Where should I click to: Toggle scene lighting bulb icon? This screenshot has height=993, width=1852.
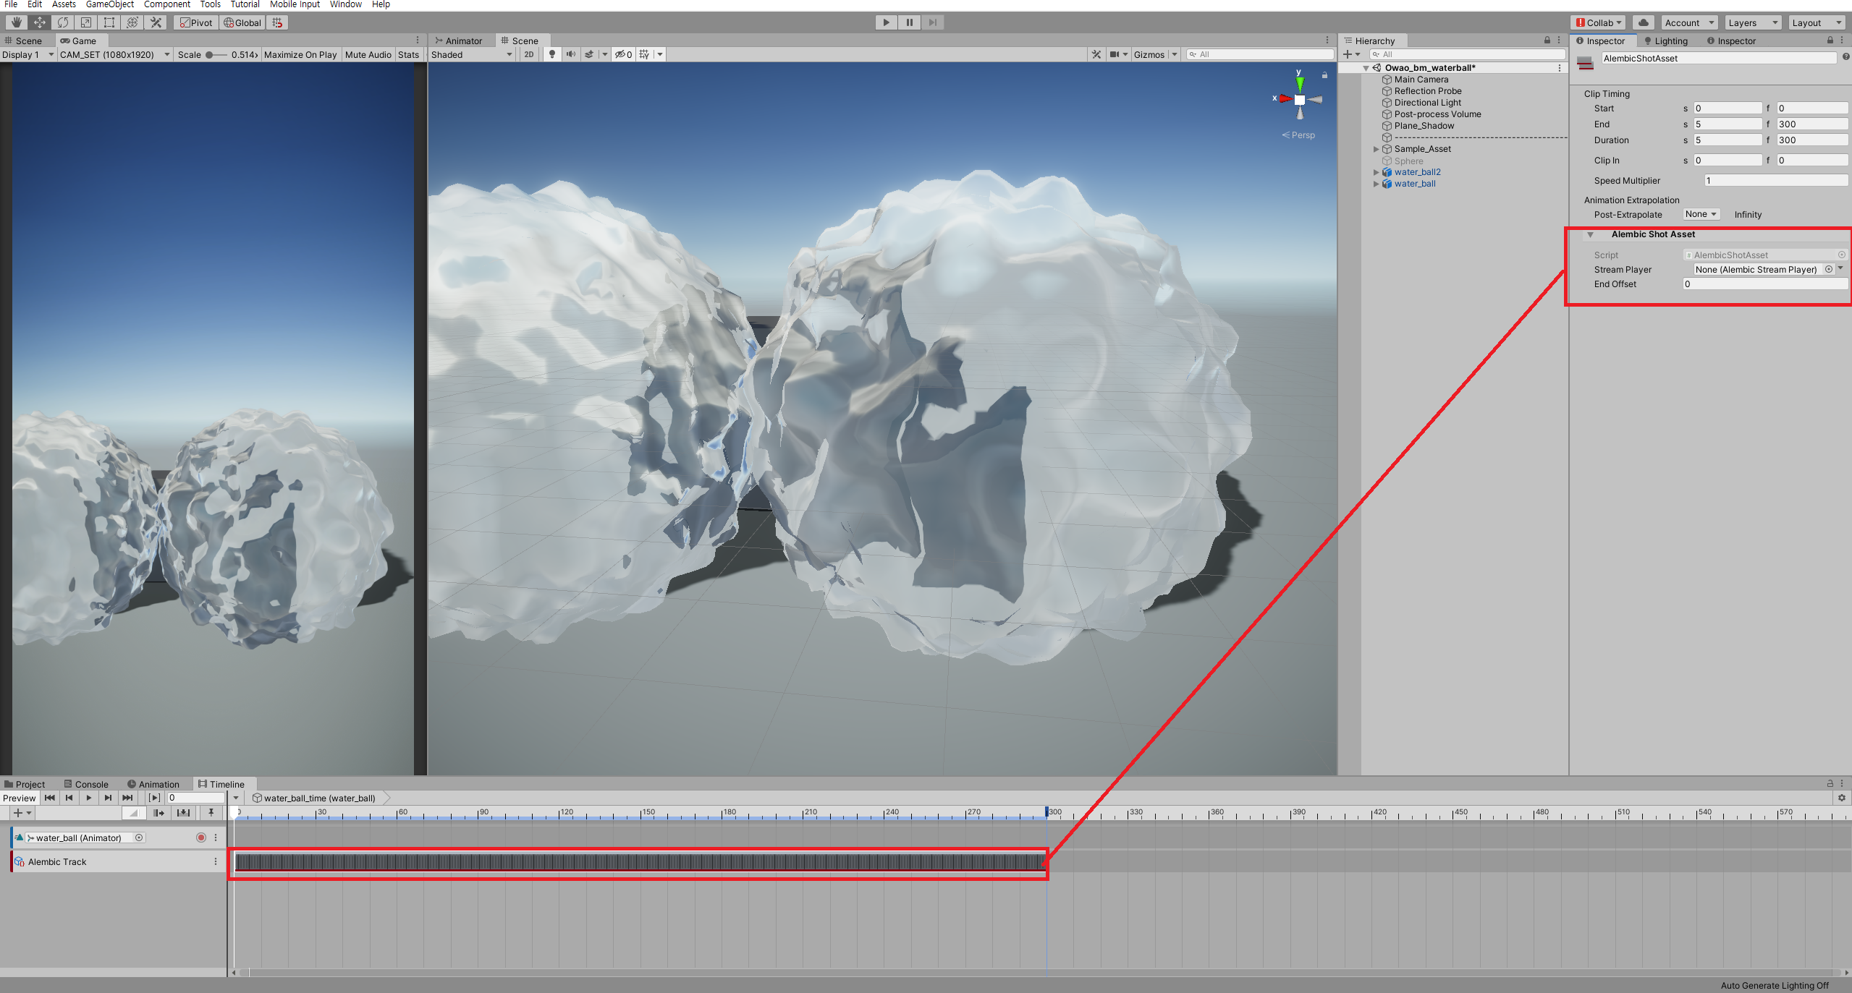(552, 54)
